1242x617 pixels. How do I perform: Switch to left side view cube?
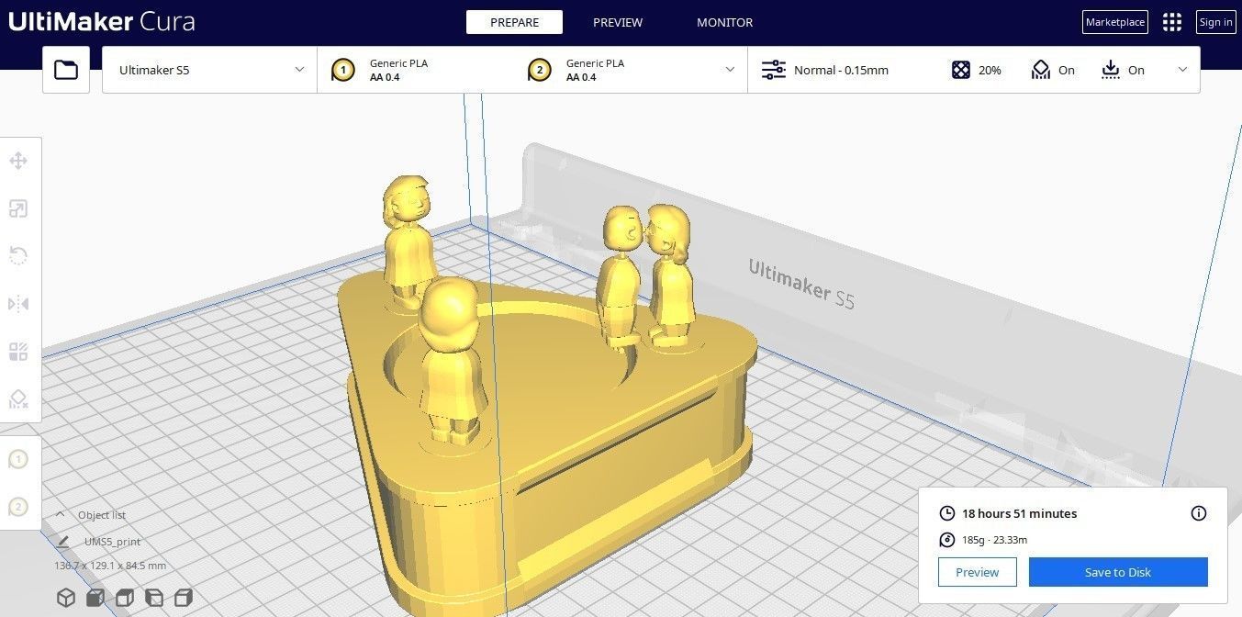coord(154,598)
